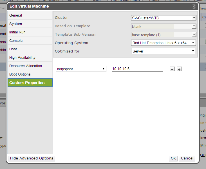Open the noipspoof property key dropdown
206x169 pixels.
pos(81,69)
